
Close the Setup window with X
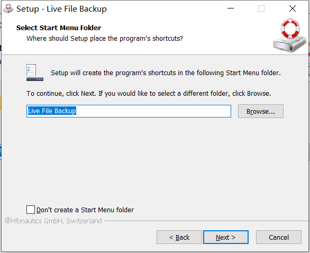pos(293,8)
